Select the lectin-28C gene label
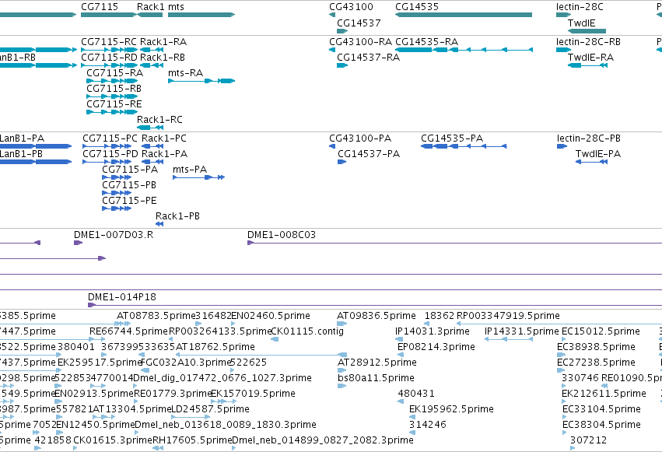This screenshot has height=452, width=662. (580, 7)
